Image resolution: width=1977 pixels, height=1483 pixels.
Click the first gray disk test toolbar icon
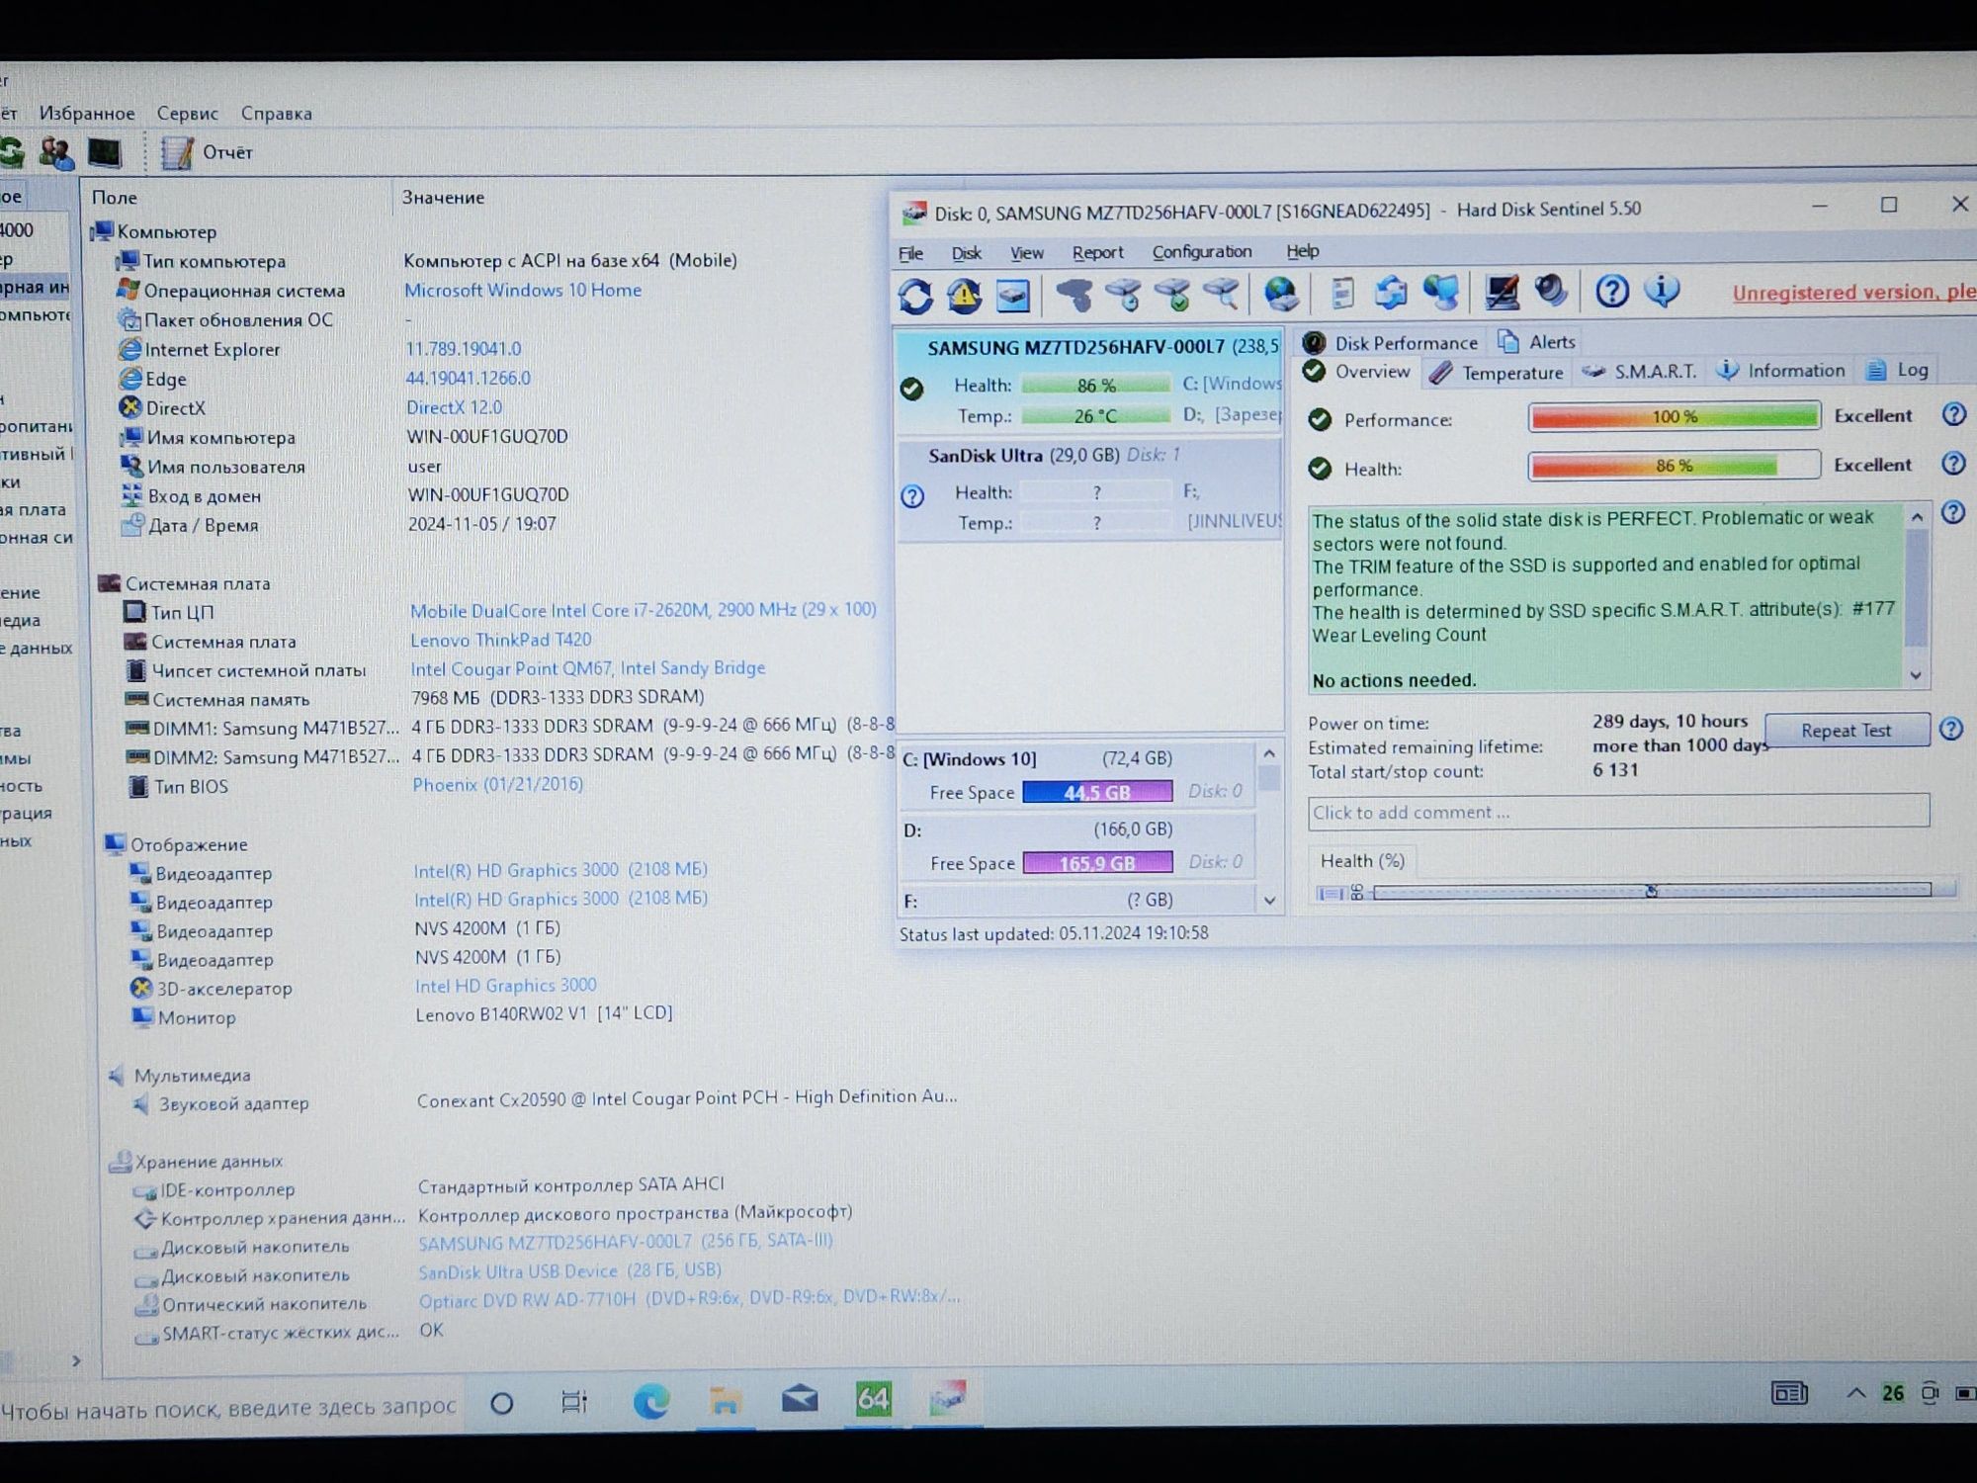pos(1074,295)
